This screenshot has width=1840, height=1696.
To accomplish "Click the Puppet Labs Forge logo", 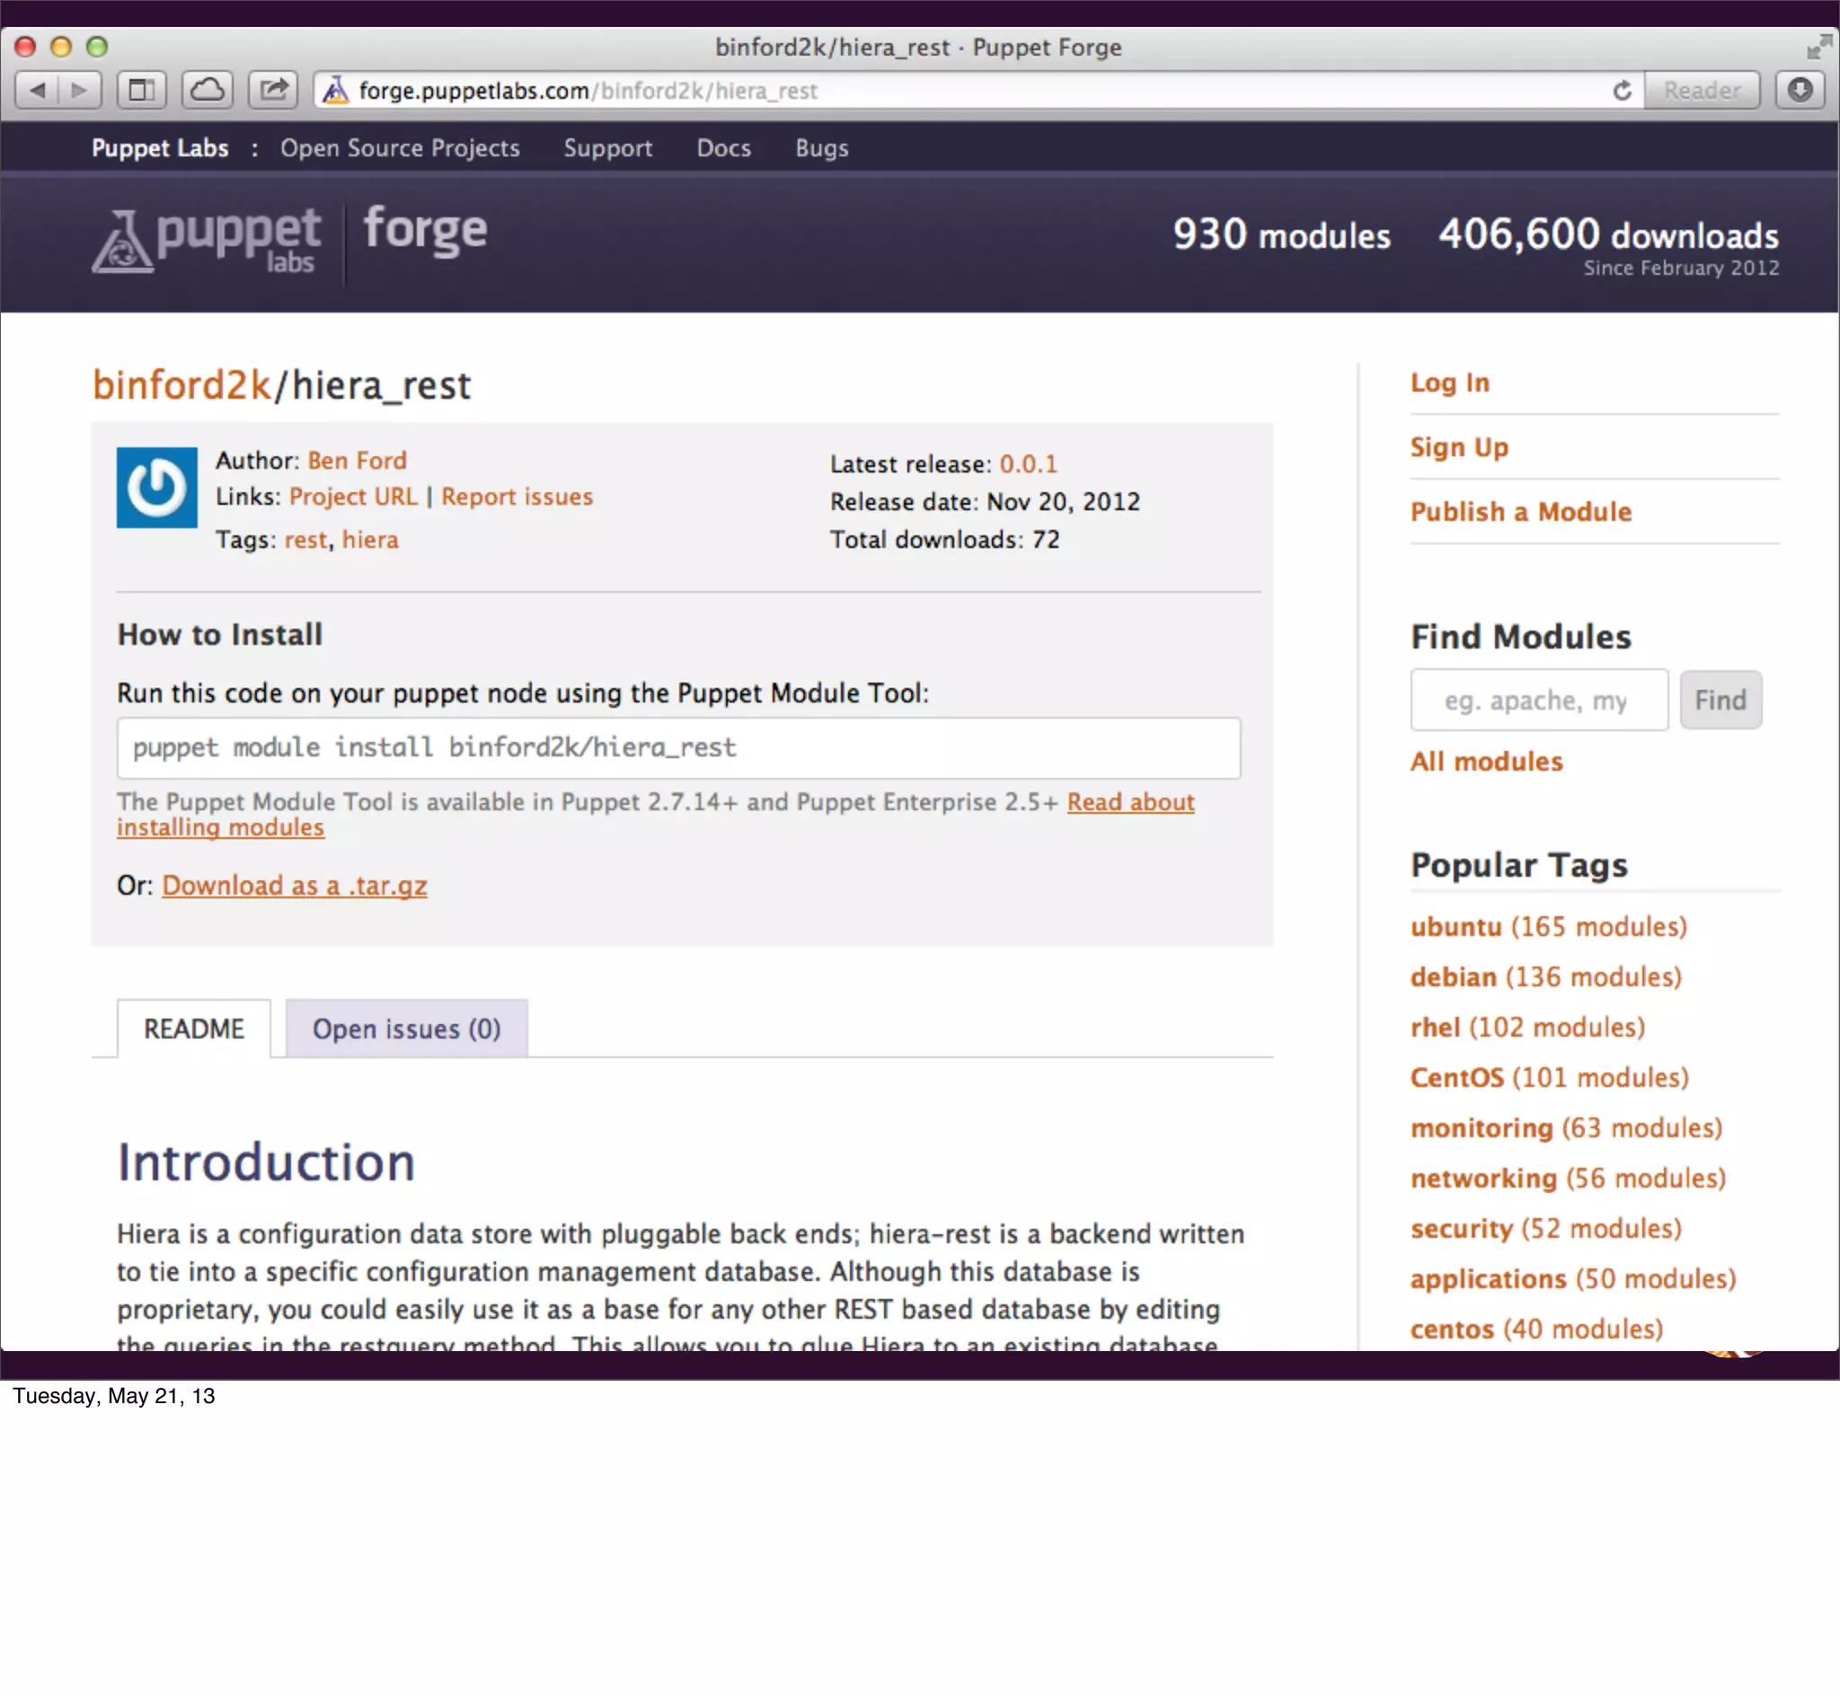I will 289,240.
